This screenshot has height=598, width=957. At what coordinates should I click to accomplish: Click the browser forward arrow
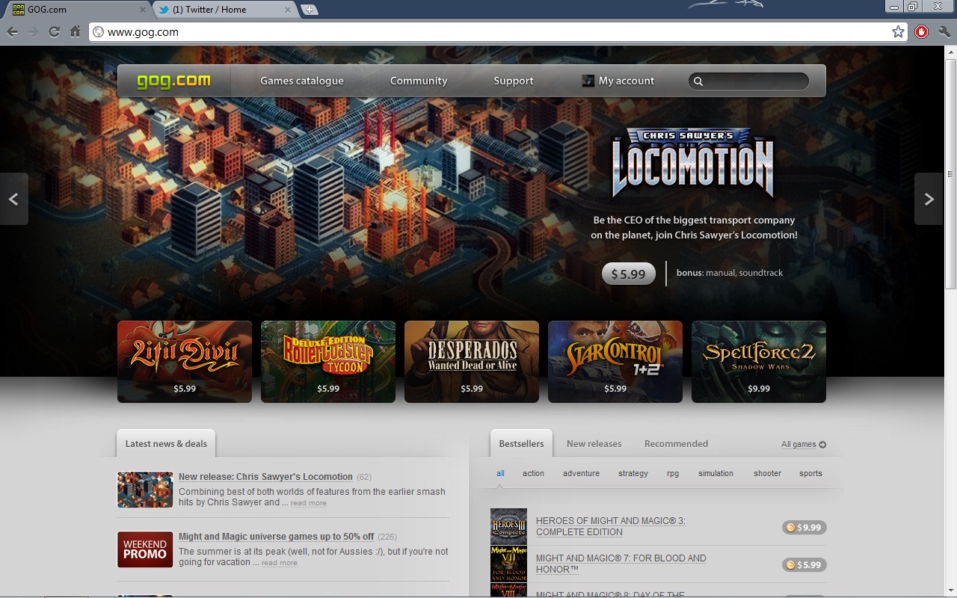(x=33, y=31)
